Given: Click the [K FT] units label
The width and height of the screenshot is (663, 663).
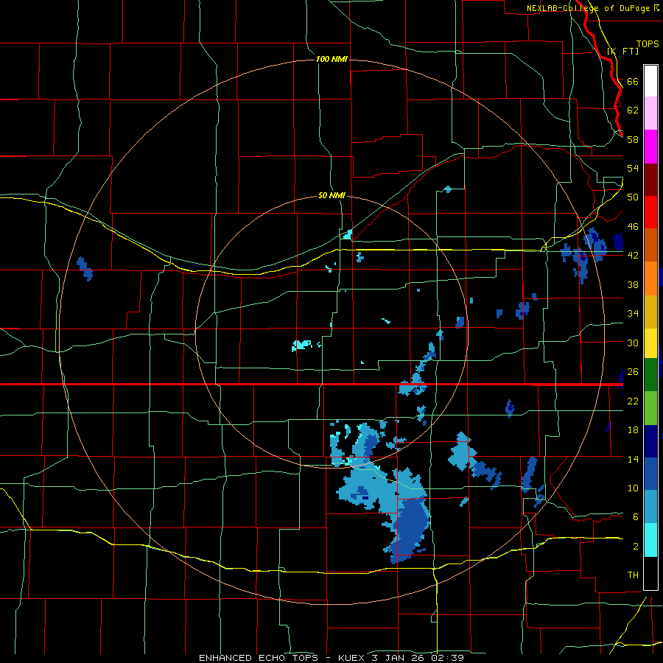Looking at the screenshot, I should (x=622, y=51).
